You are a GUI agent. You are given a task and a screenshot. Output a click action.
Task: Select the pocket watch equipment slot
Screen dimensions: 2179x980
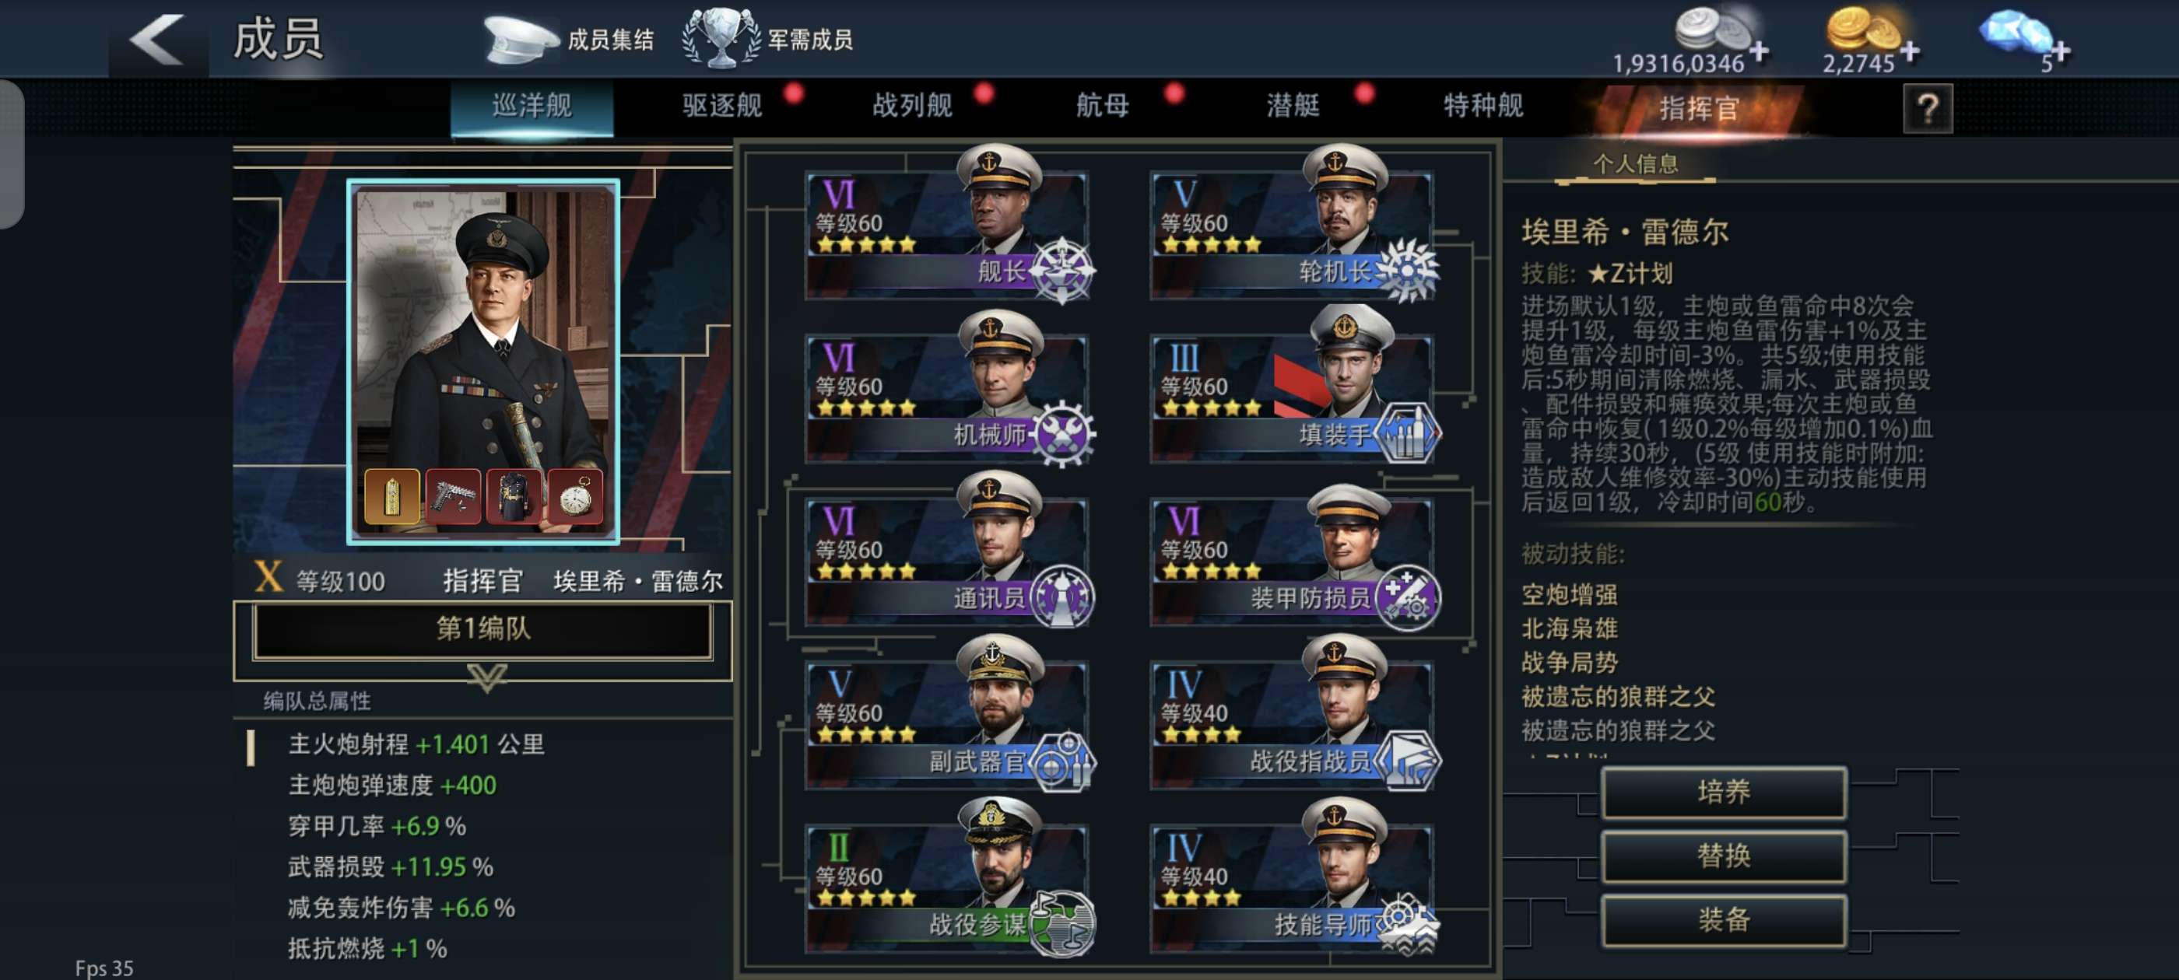point(575,496)
